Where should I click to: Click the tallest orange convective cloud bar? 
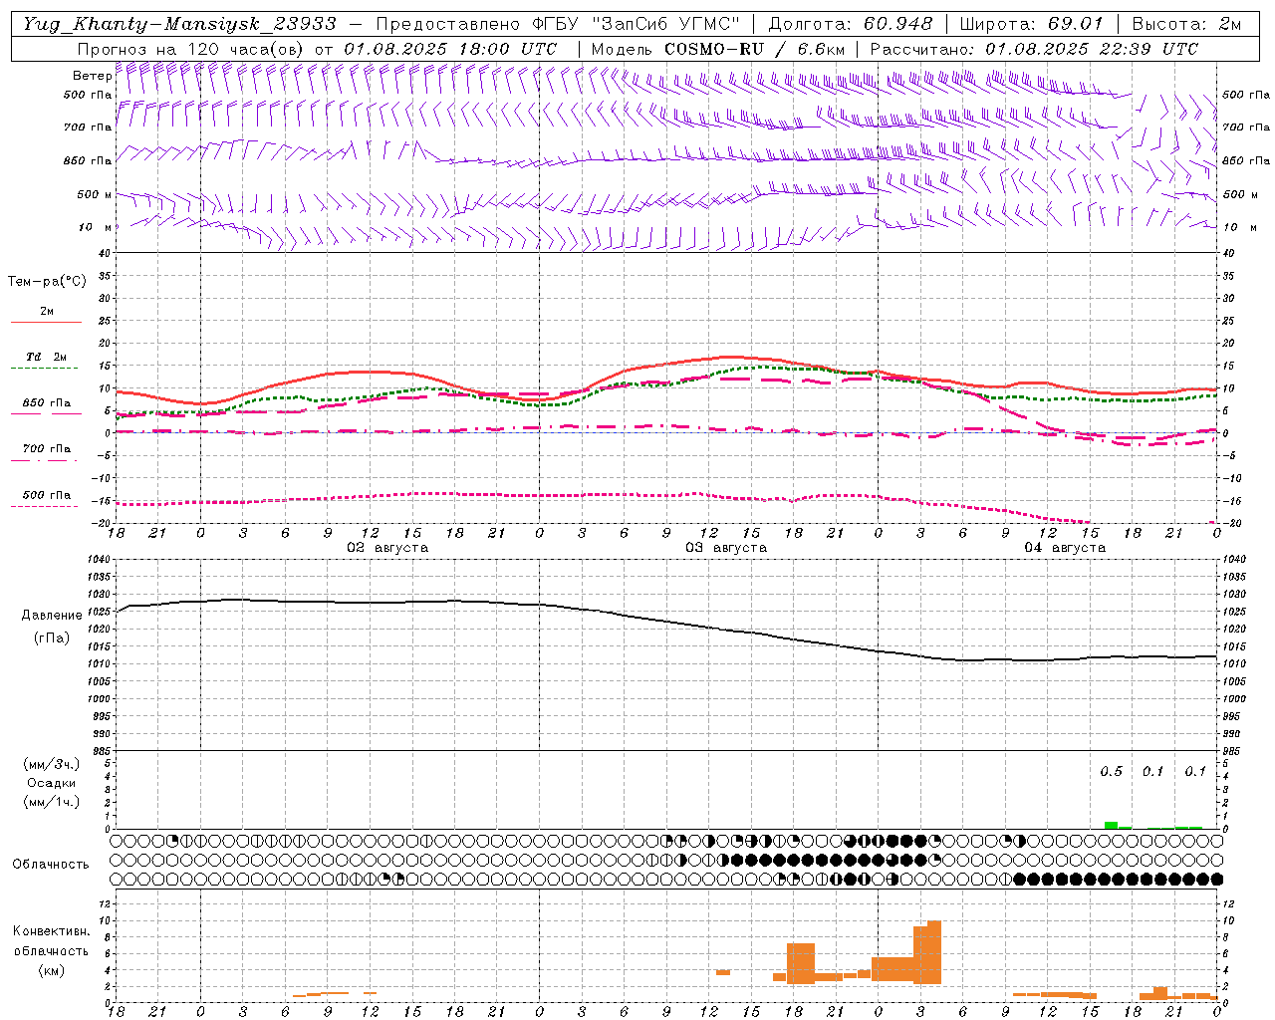click(934, 952)
